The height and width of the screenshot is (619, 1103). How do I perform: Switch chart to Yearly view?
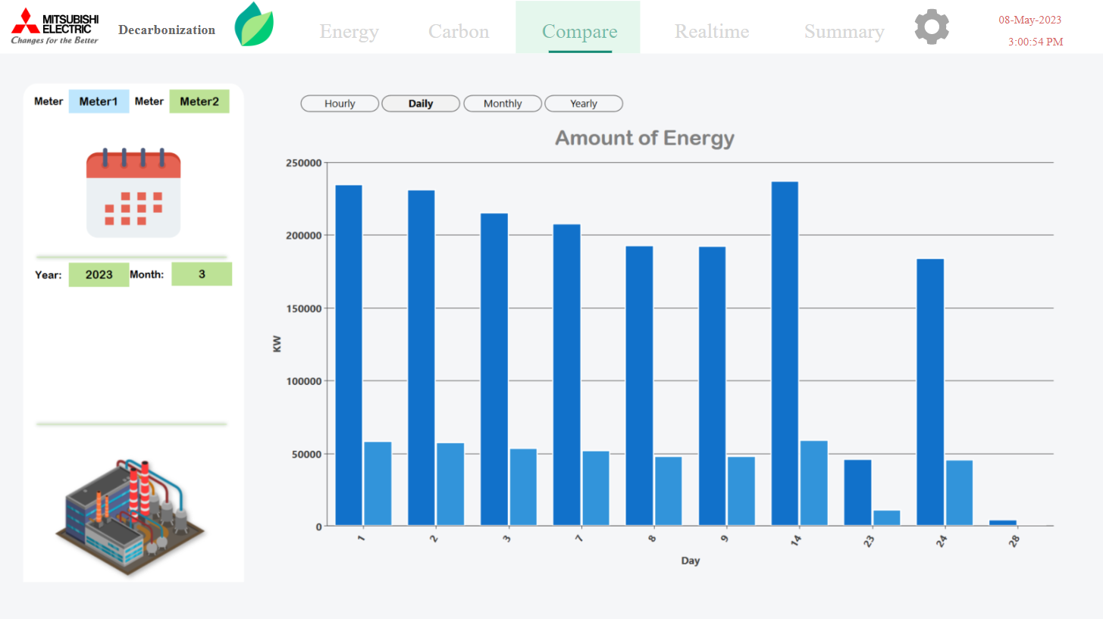coord(584,104)
